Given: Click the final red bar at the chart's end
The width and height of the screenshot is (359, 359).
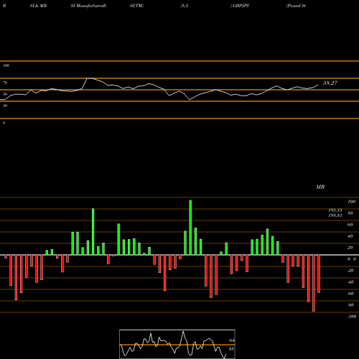Looking at the screenshot, I should tap(319, 274).
